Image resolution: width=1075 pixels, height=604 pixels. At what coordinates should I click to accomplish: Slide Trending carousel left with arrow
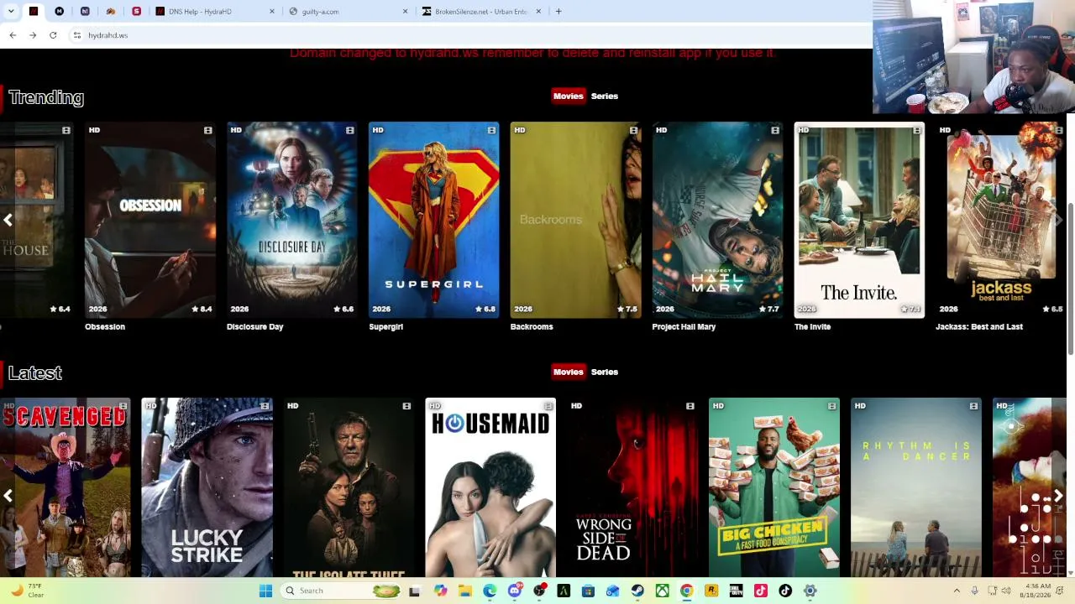point(8,220)
